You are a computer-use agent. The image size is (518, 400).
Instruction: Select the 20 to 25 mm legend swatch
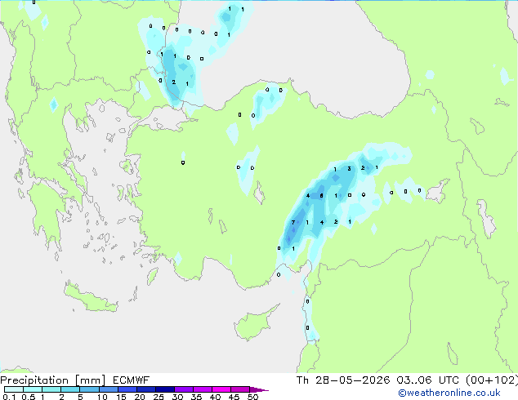145,389
